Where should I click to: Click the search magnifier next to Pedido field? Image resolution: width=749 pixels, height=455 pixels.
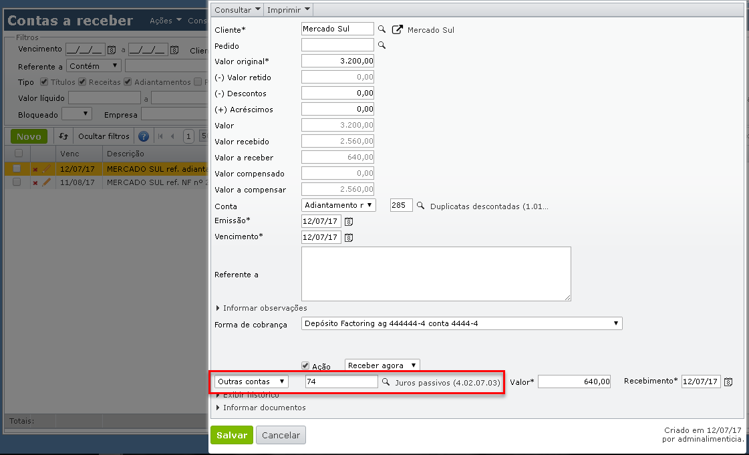point(382,45)
